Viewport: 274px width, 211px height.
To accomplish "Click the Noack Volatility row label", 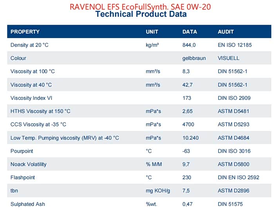I will coord(29,164).
